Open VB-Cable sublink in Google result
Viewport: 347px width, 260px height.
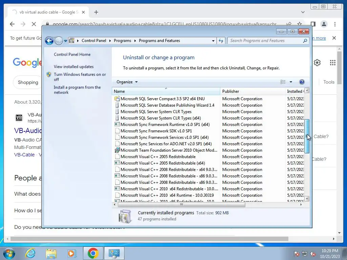coord(24,155)
